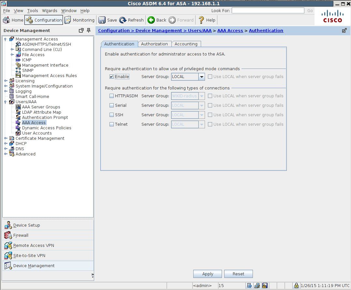Image resolution: width=351 pixels, height=290 pixels.
Task: Open the Wizards menu
Action: tap(50, 11)
